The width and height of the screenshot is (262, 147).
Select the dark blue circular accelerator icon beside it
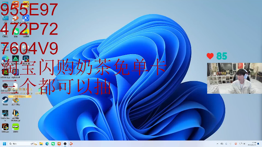(x=26, y=59)
